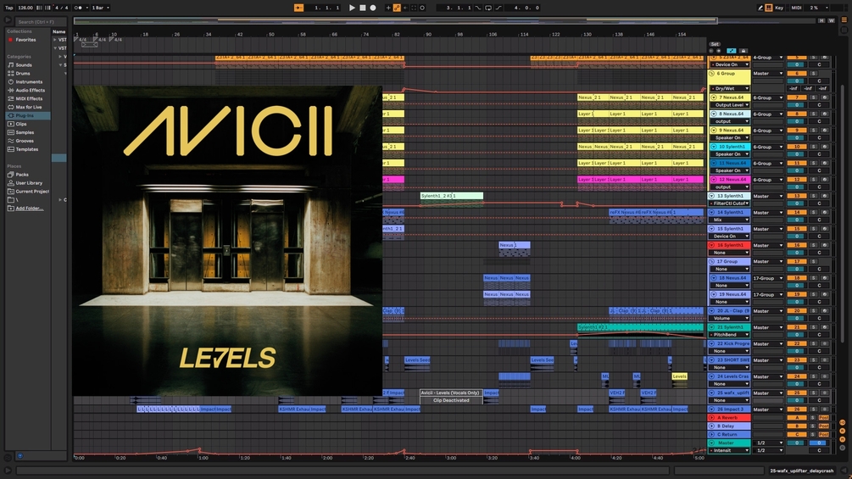Viewport: 852px width, 479px height.
Task: Click the overview W button
Action: click(x=832, y=20)
